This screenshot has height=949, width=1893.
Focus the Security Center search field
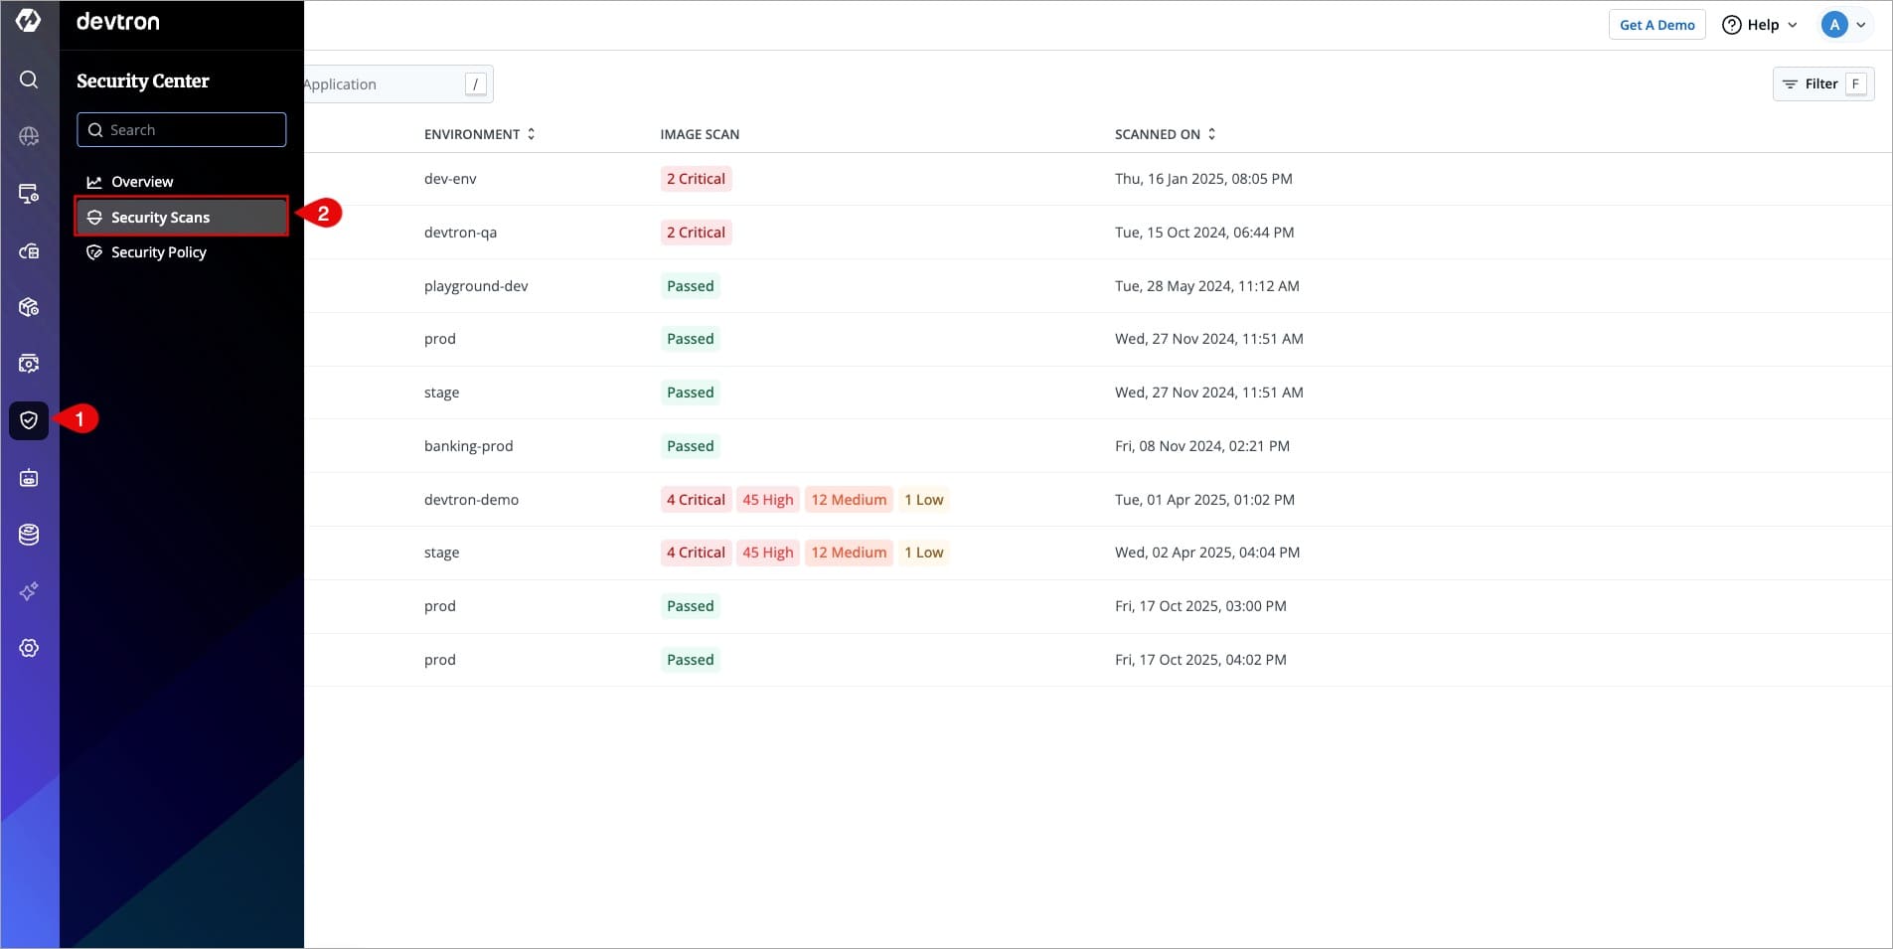click(x=189, y=130)
